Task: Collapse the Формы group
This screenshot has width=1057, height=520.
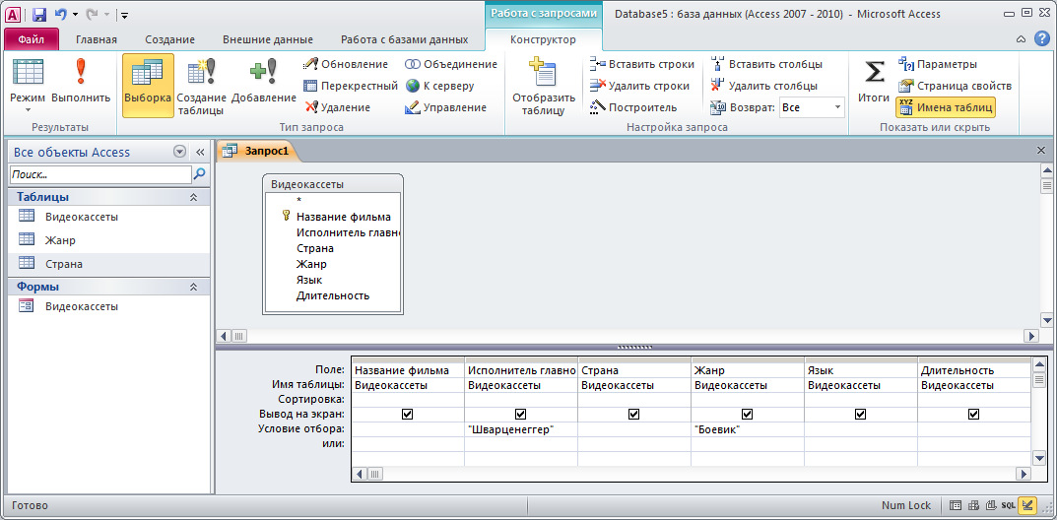Action: [x=193, y=287]
